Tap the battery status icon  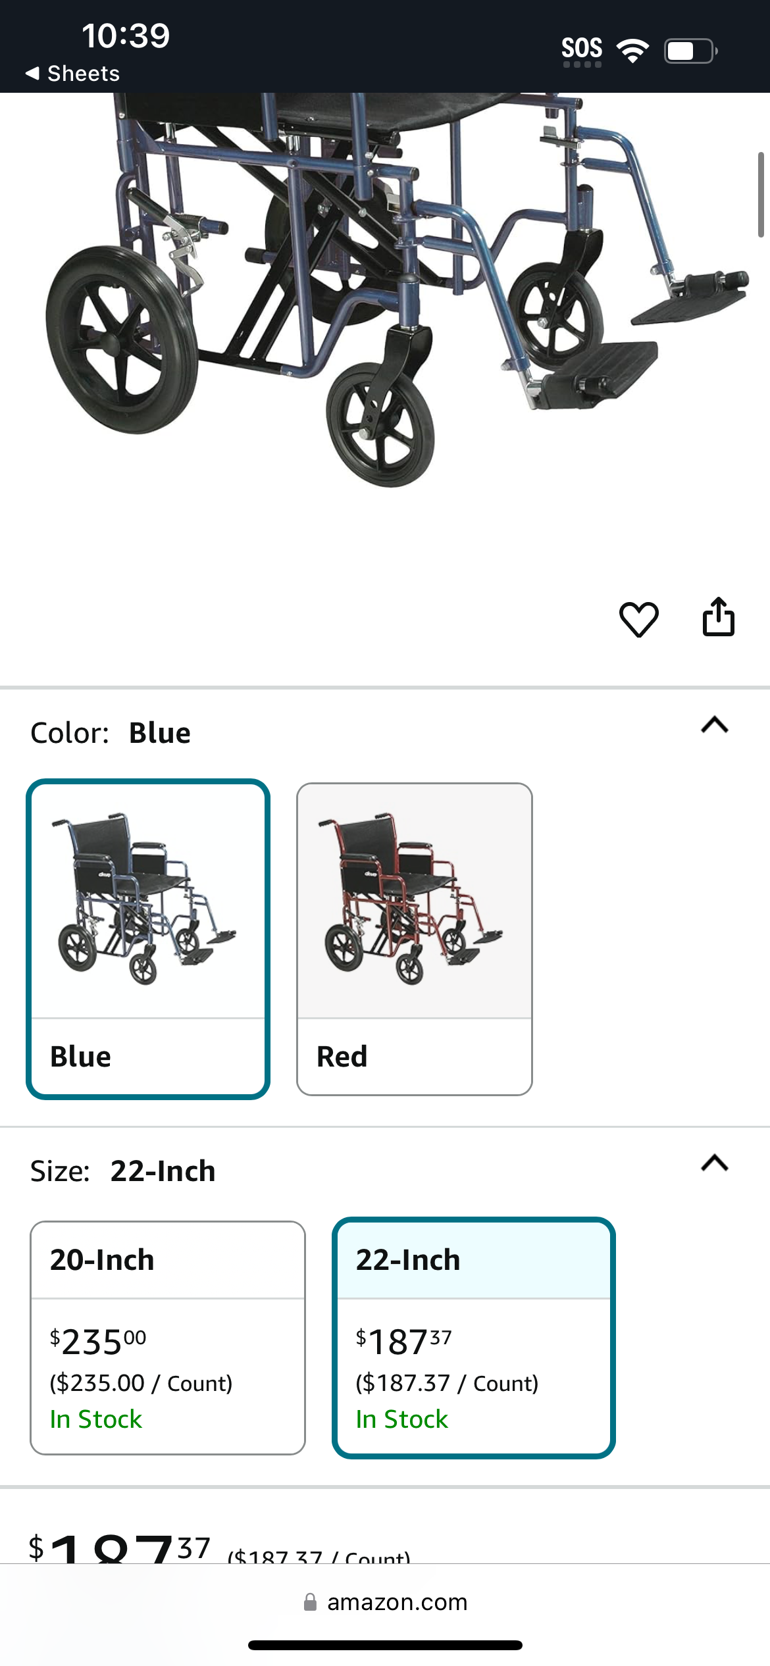tap(690, 51)
